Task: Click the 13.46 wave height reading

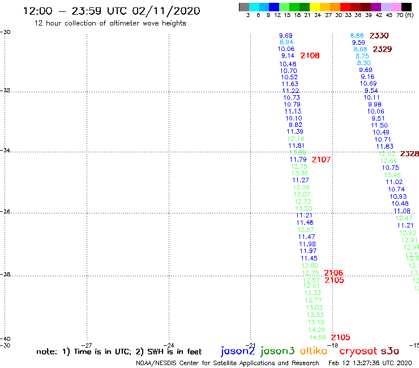Action: [x=392, y=175]
